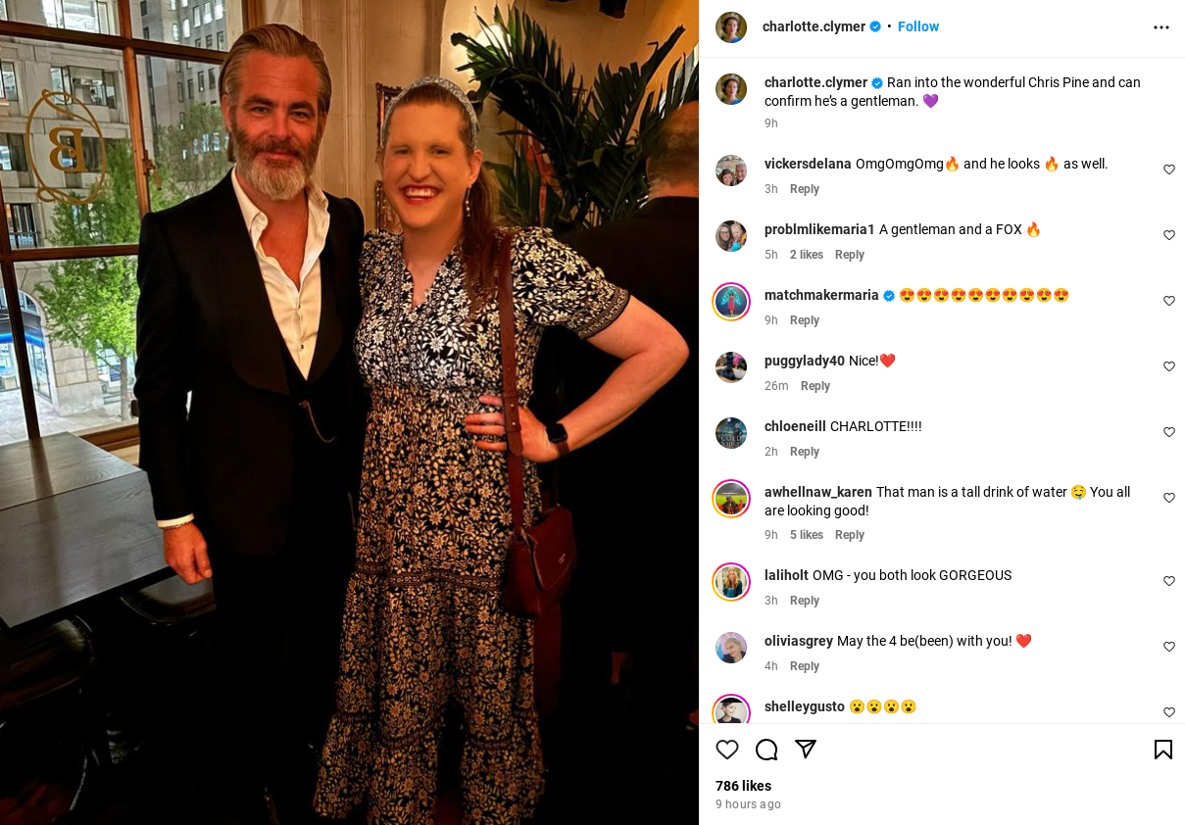Heart the matchmakermaria emoji comment
This screenshot has width=1185, height=825.
point(1169,301)
